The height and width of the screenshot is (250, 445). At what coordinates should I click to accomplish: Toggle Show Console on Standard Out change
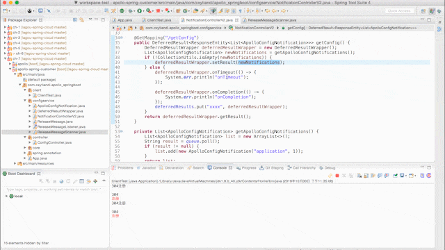tap(380, 176)
